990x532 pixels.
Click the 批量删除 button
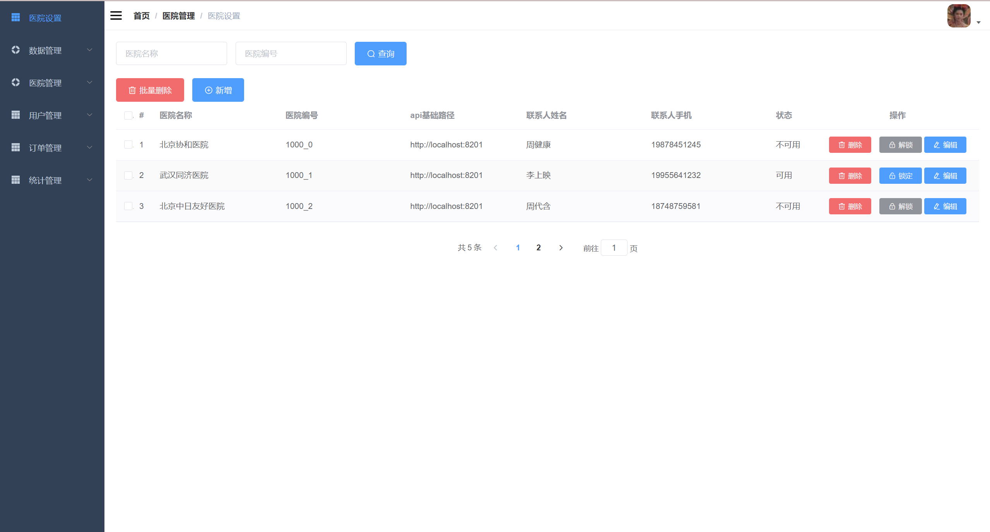coord(150,90)
